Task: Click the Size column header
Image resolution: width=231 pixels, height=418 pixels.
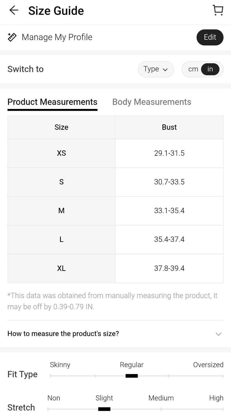Action: pos(62,127)
